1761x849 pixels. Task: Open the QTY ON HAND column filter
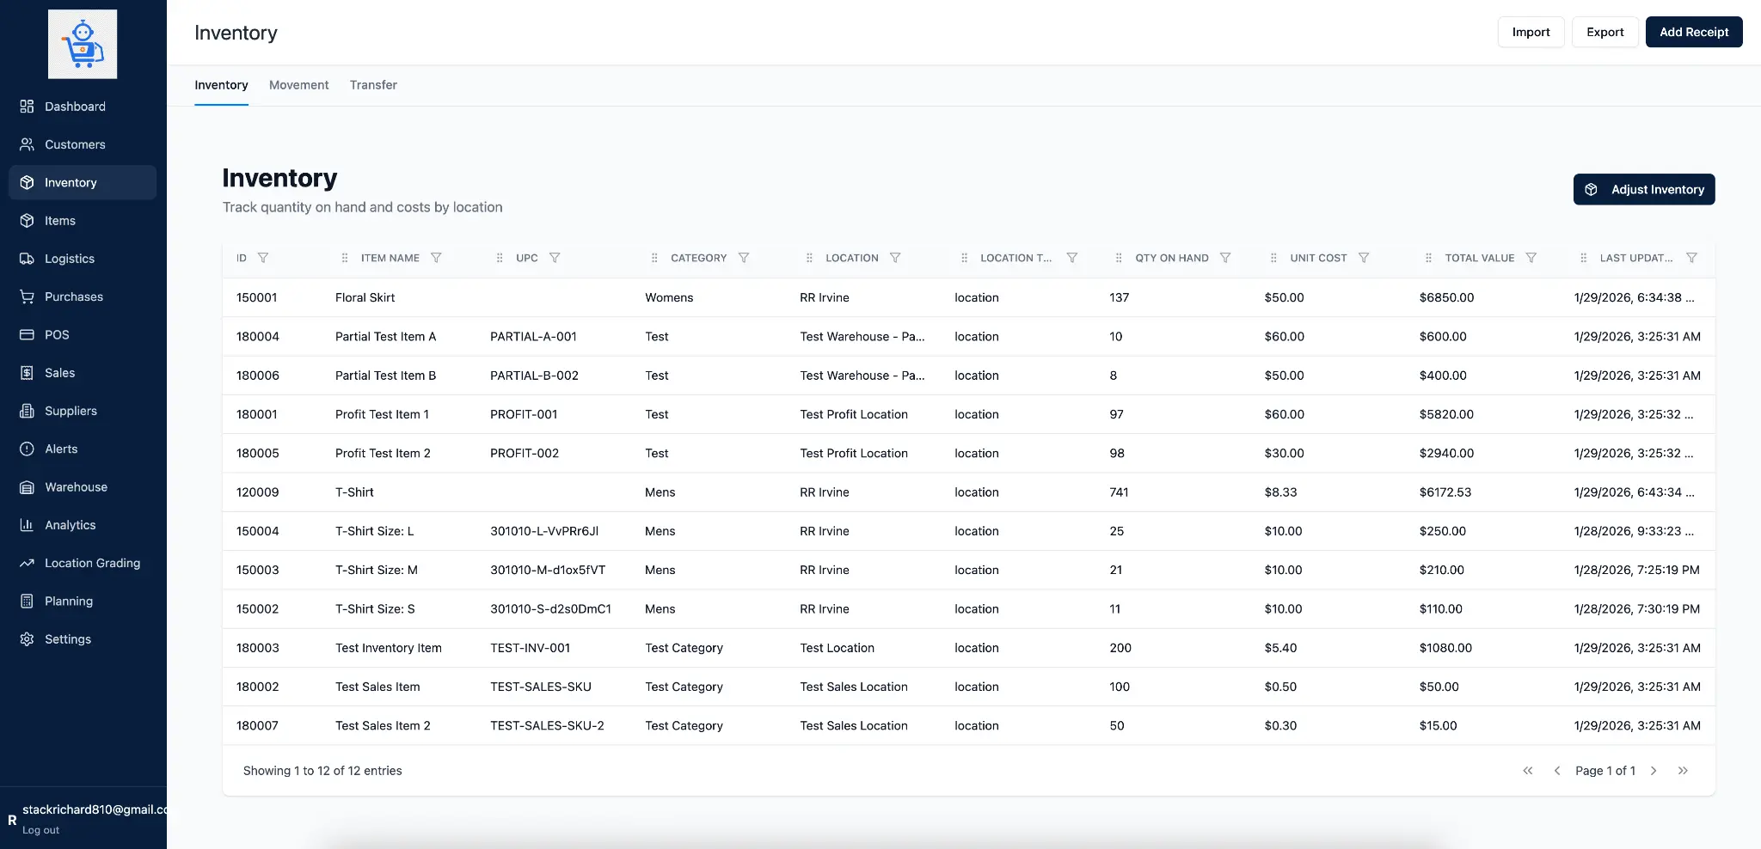pyautogui.click(x=1224, y=257)
